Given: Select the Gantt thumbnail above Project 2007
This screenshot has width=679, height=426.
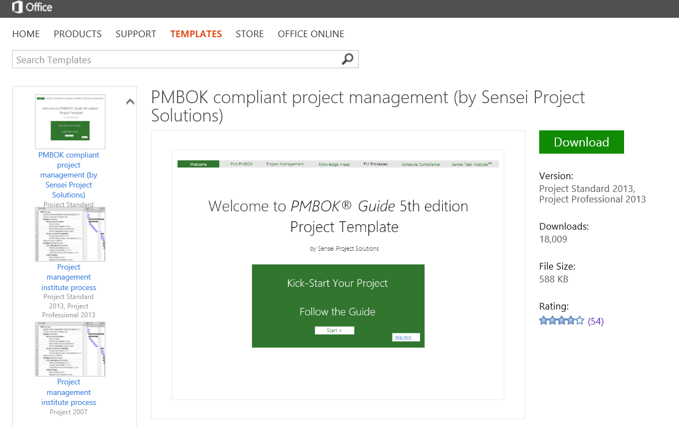Looking at the screenshot, I should [x=70, y=349].
